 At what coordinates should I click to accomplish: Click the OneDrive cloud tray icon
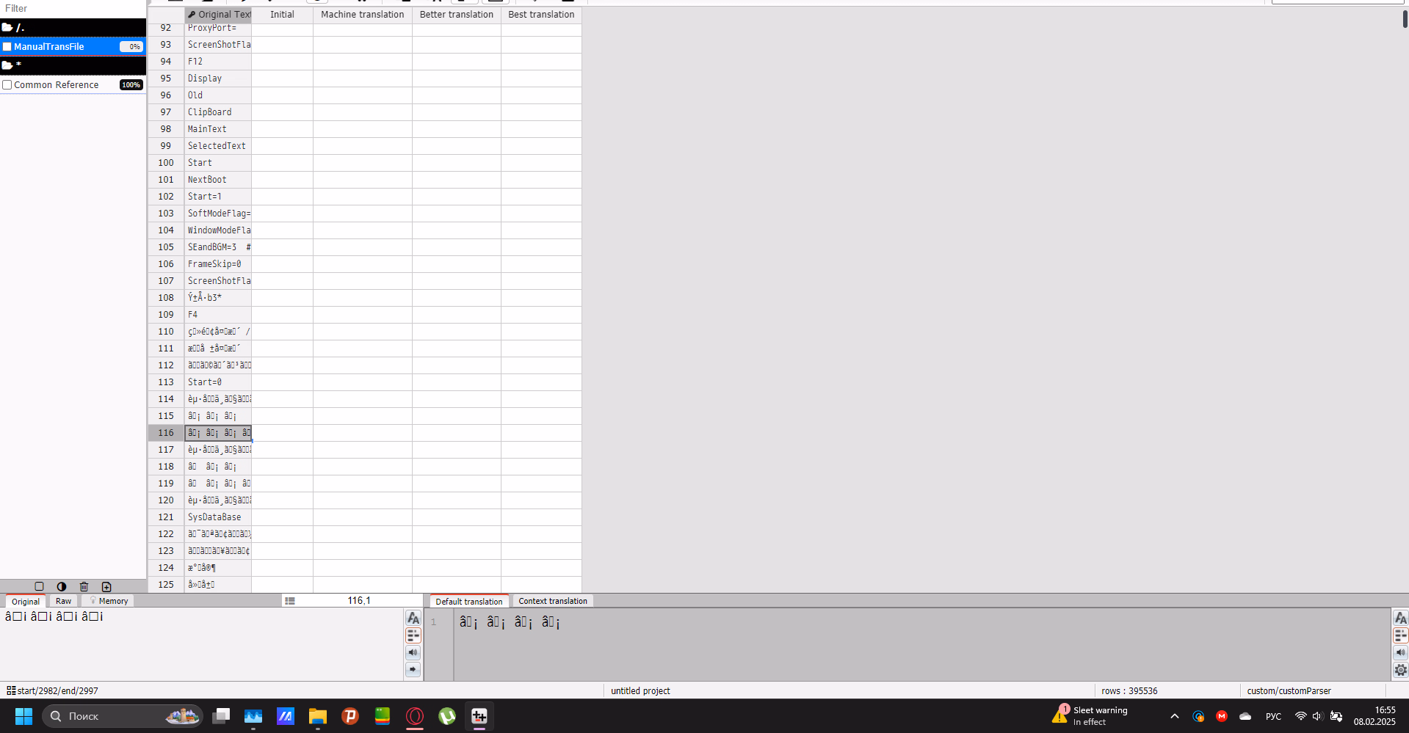1245,716
